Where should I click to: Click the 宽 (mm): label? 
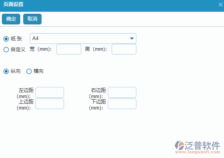41,49
